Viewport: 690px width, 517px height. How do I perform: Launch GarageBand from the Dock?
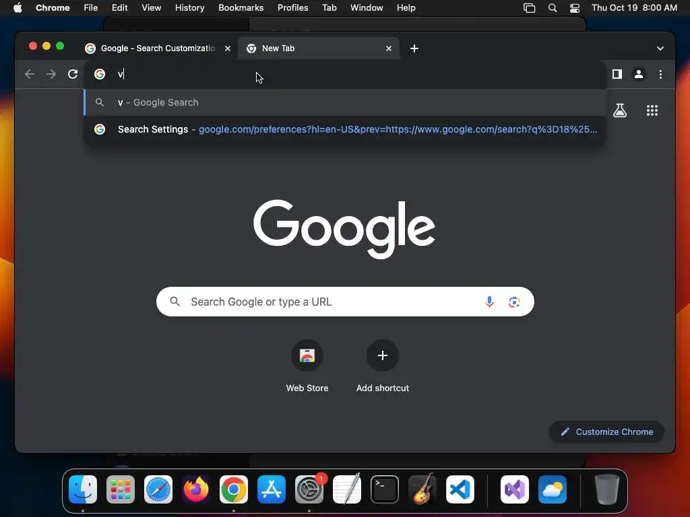point(422,489)
